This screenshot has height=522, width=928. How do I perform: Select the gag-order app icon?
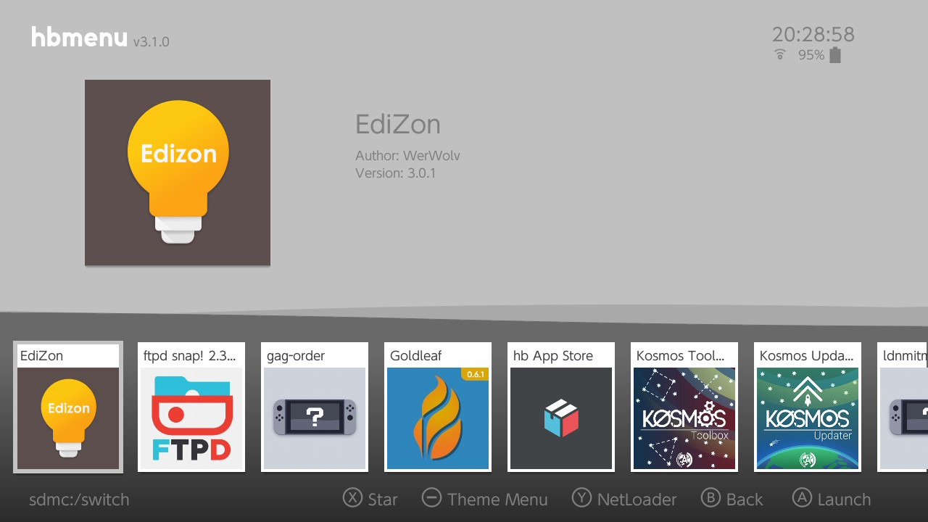pyautogui.click(x=315, y=418)
